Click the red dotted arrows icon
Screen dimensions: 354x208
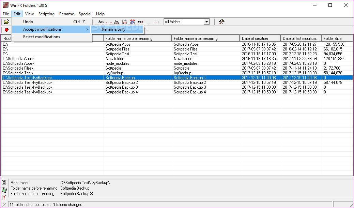tap(156, 22)
